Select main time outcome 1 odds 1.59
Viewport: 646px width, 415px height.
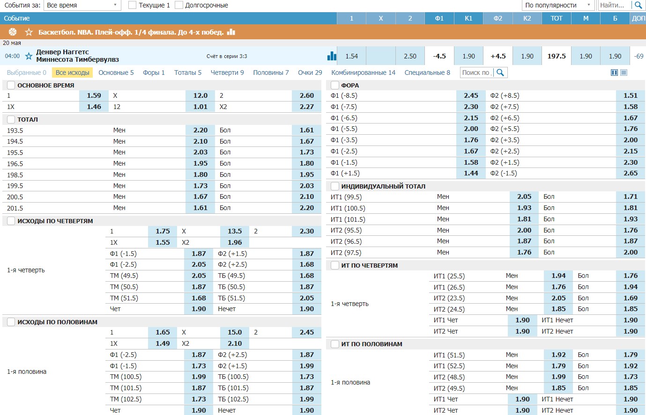94,95
